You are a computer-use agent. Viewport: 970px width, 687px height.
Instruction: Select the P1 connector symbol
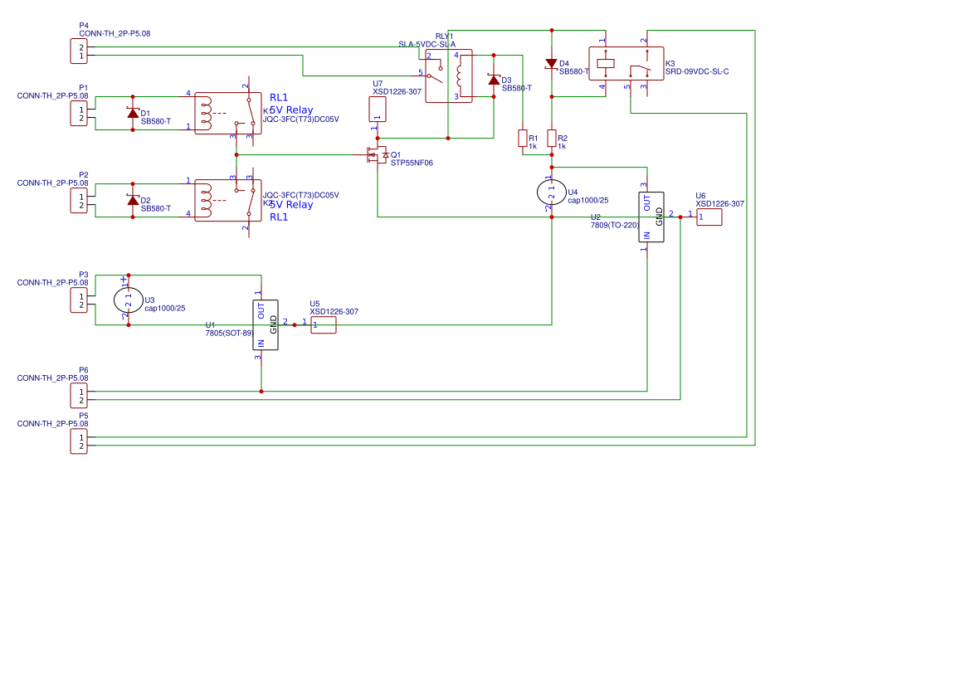click(x=79, y=114)
